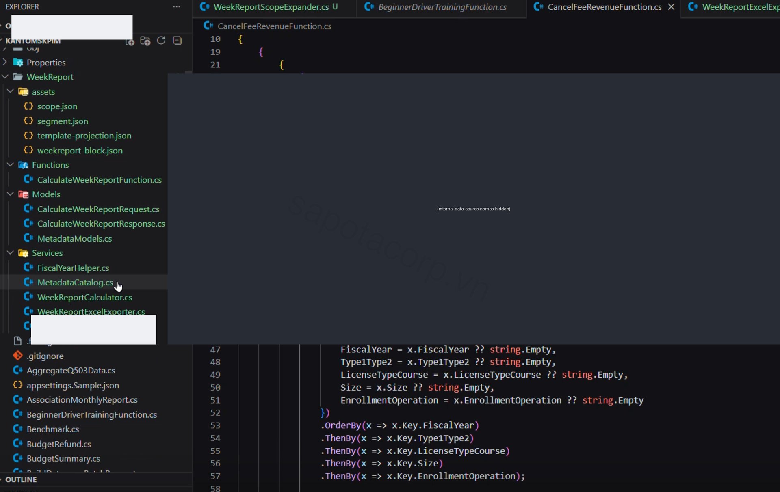This screenshot has height=492, width=780.
Task: Open the WeekReportExcelExp tab
Action: coord(731,7)
